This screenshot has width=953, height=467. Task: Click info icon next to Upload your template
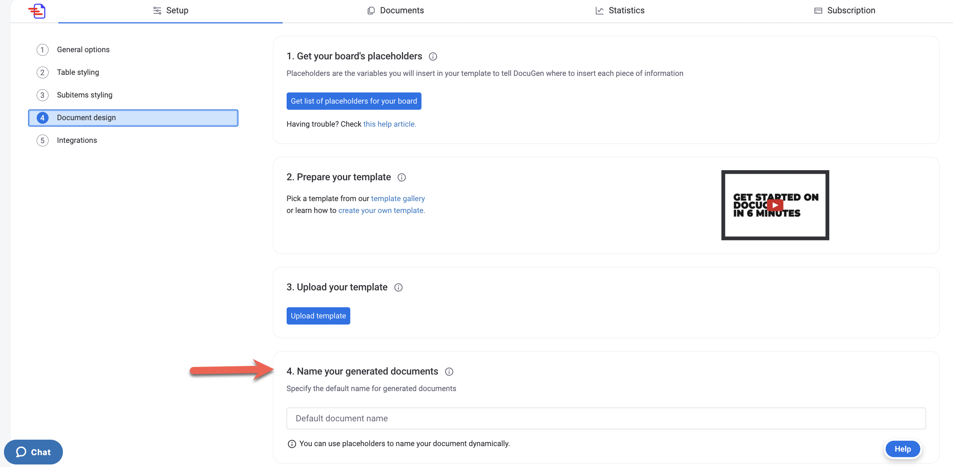coord(398,287)
